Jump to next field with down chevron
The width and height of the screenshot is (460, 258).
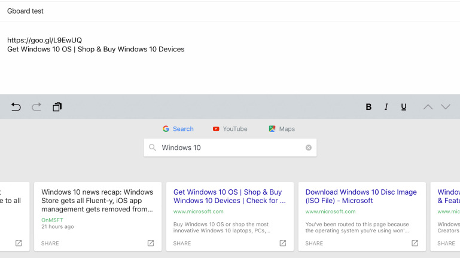pos(446,107)
